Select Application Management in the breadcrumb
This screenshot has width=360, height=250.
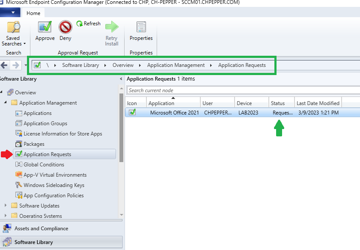click(176, 65)
